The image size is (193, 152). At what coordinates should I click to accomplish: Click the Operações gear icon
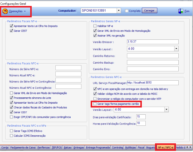pyautogui.click(x=5, y=11)
